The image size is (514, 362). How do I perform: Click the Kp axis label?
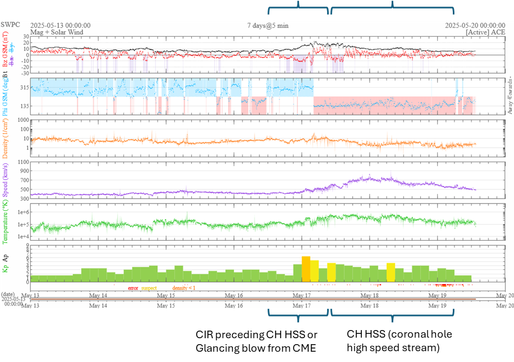click(x=5, y=268)
